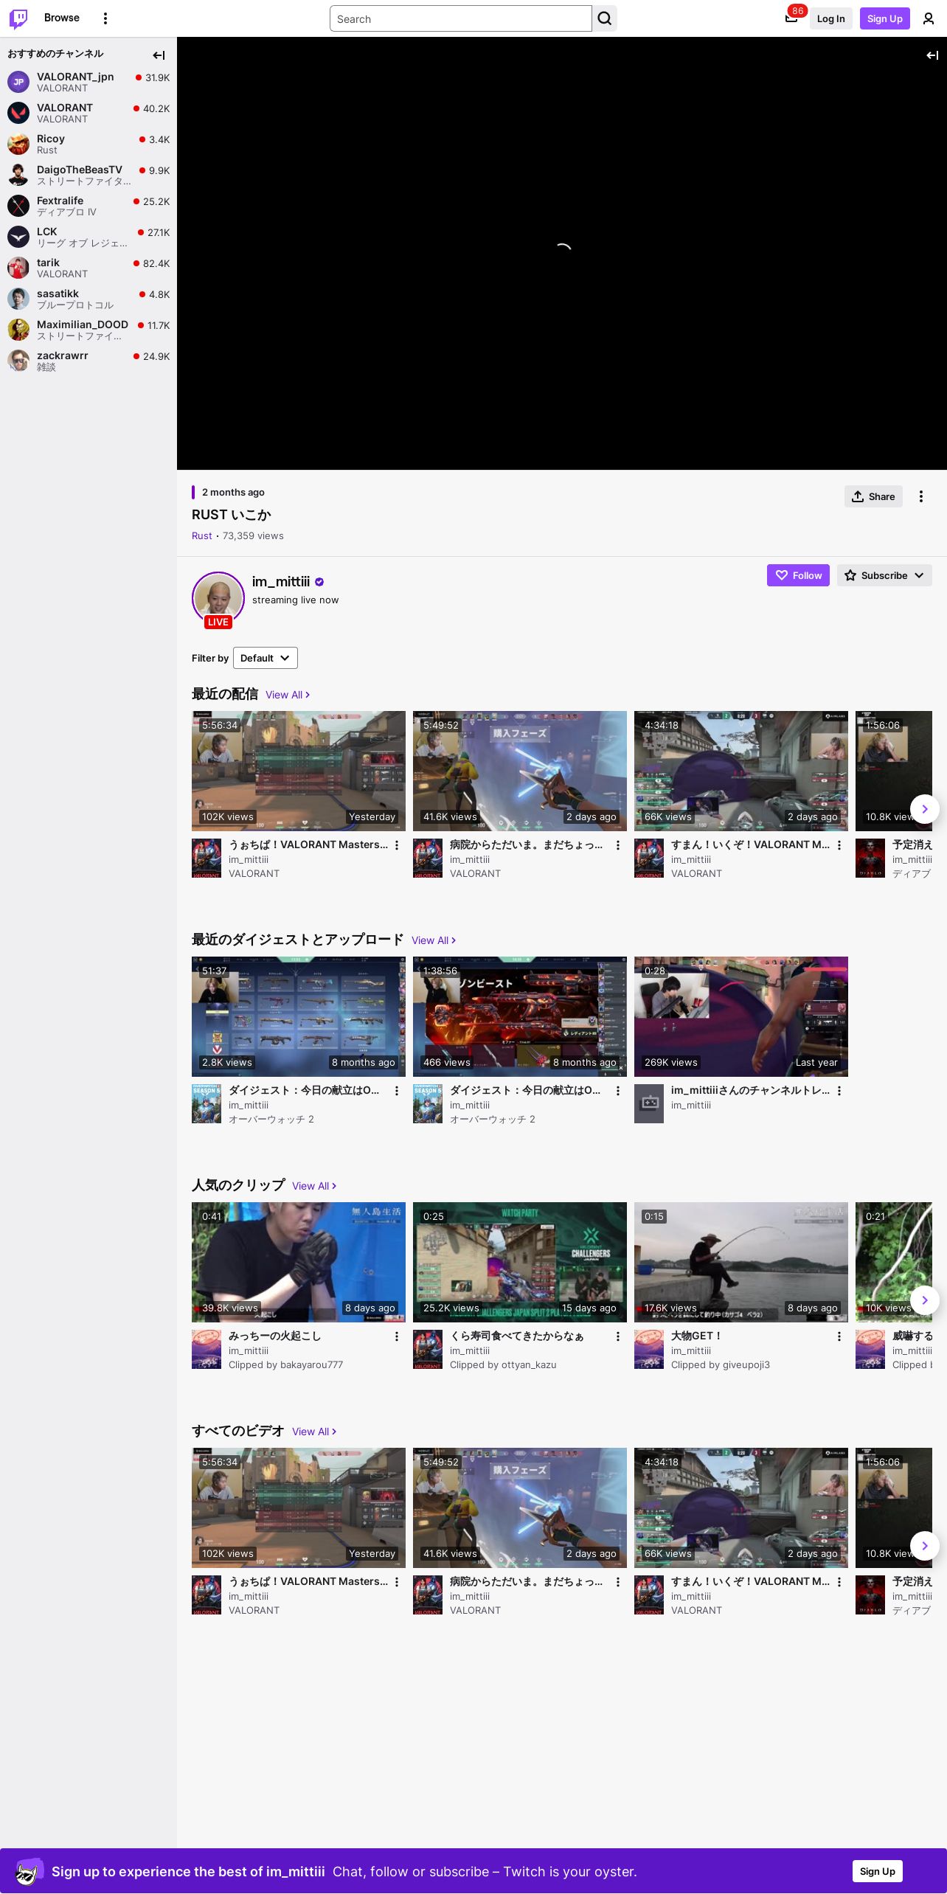Open options for うぉちぱ VALORANT Masters video in 最近の配信

397,845
